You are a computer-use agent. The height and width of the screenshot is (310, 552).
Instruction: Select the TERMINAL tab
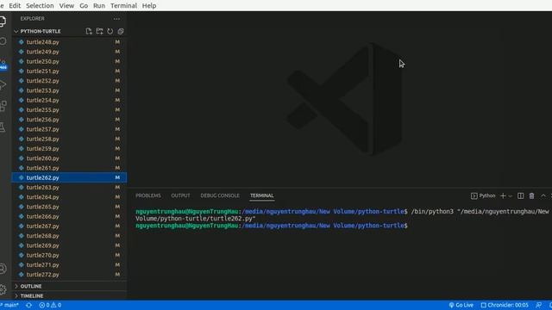(262, 195)
